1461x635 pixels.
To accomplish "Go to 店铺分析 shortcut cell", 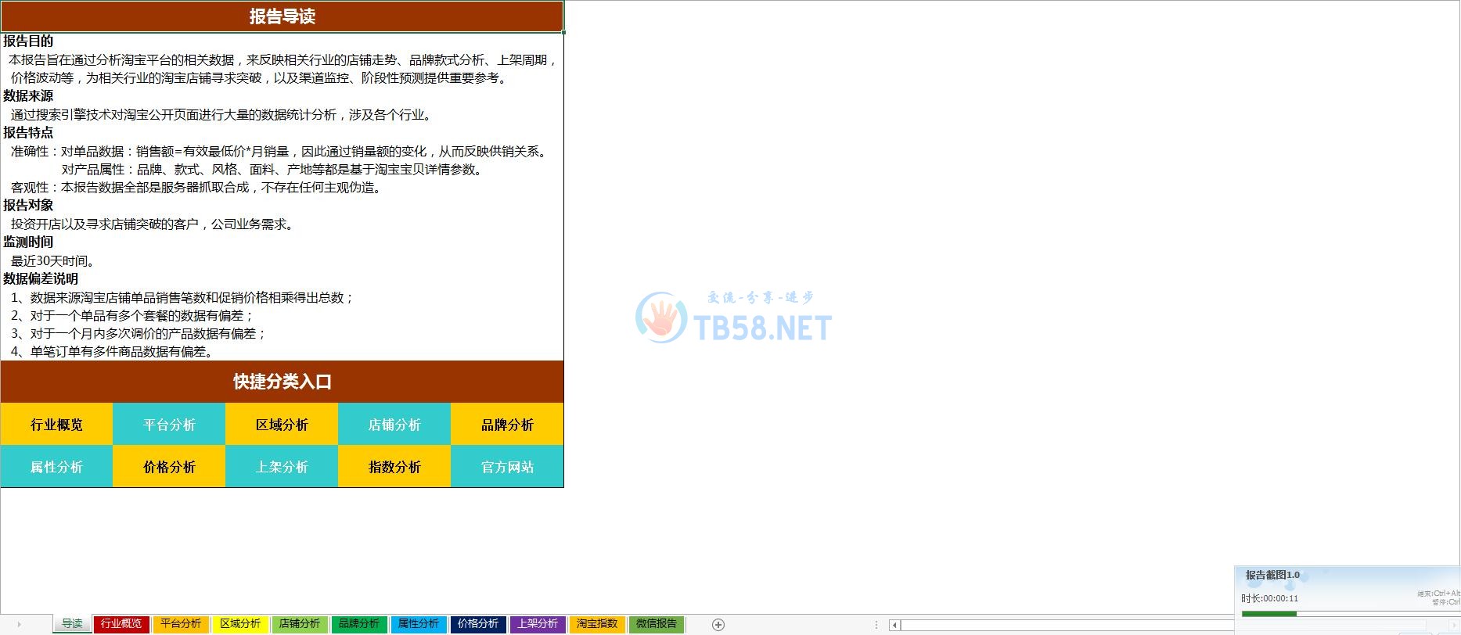I will (x=394, y=425).
